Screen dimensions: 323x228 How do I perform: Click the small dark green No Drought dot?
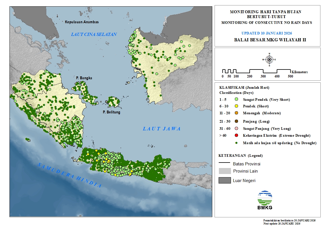236,143
